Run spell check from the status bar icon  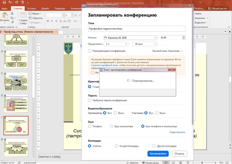(19, 163)
